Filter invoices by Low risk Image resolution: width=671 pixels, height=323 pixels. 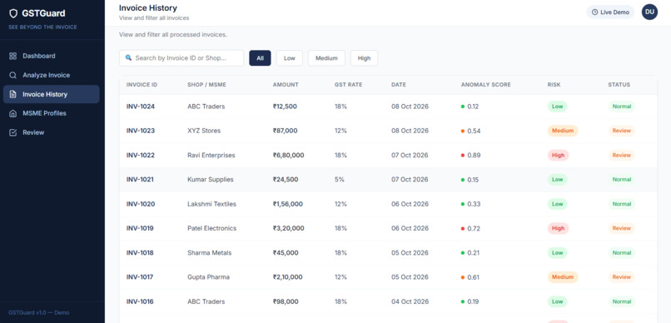[289, 58]
